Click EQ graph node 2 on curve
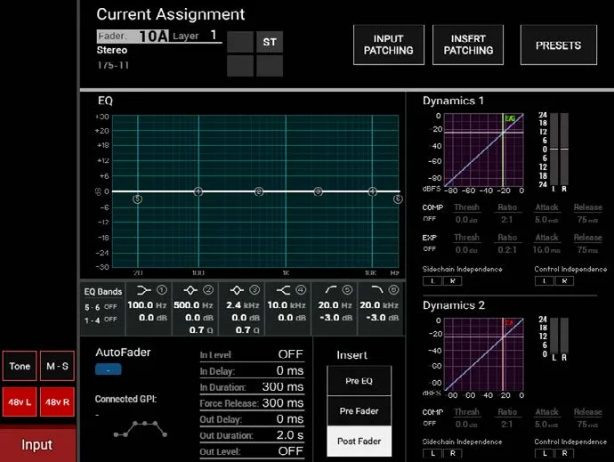 pyautogui.click(x=259, y=191)
